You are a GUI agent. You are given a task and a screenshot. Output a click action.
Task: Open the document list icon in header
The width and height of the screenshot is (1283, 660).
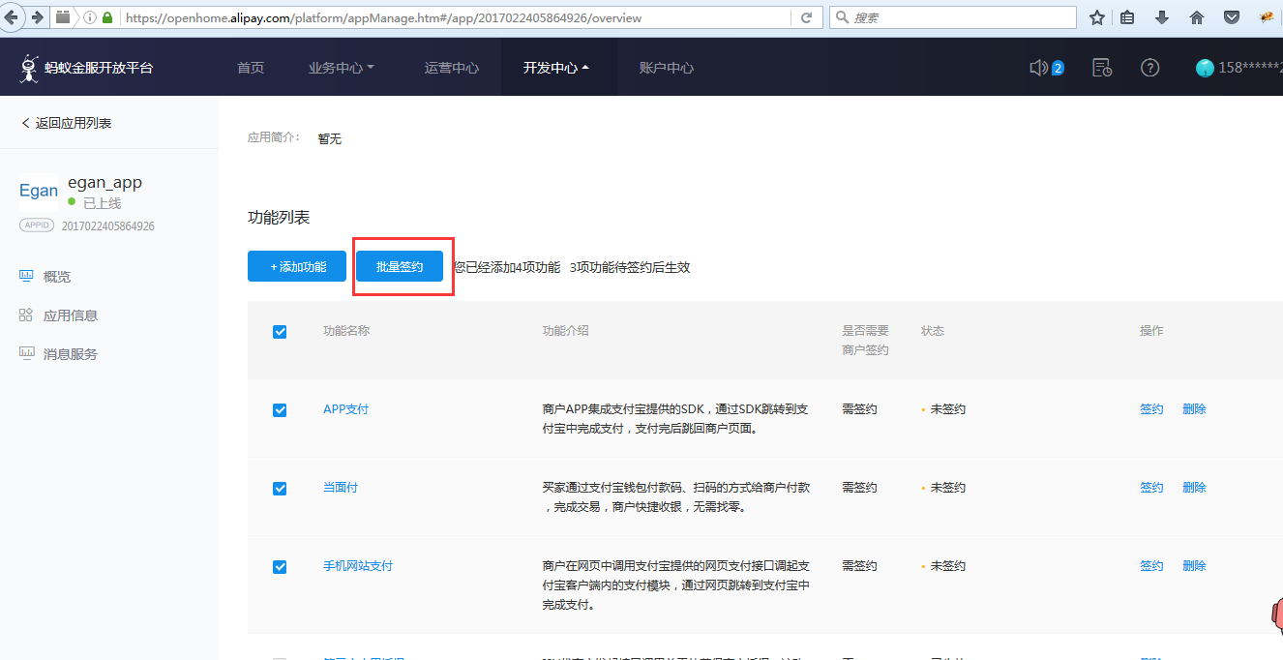click(1101, 68)
